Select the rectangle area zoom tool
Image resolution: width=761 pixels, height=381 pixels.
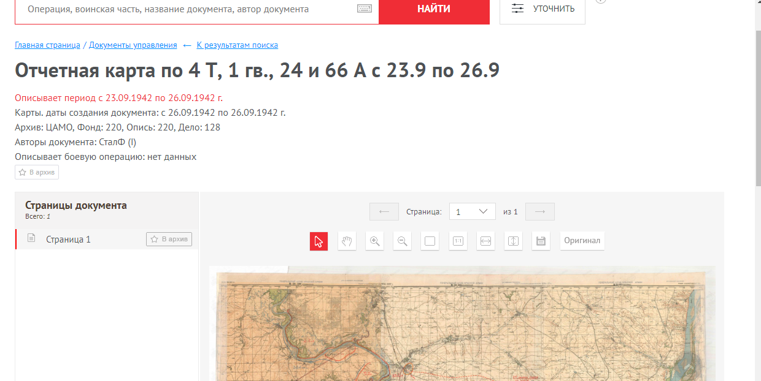[x=430, y=241]
